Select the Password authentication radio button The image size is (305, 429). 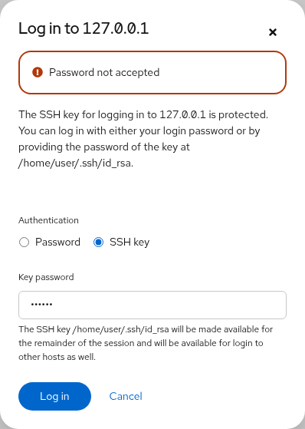coord(24,243)
